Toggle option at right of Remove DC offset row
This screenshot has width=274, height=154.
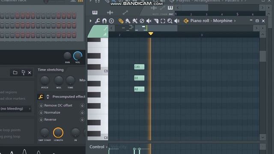point(82,106)
